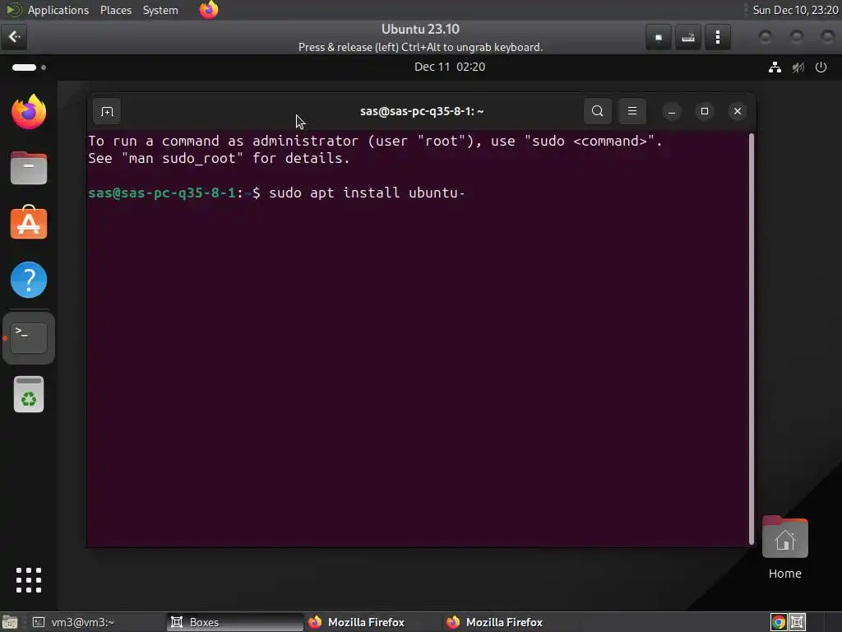Screen dimensions: 842x632
Task: Select the Boxes taskbar entry
Action: 234,622
